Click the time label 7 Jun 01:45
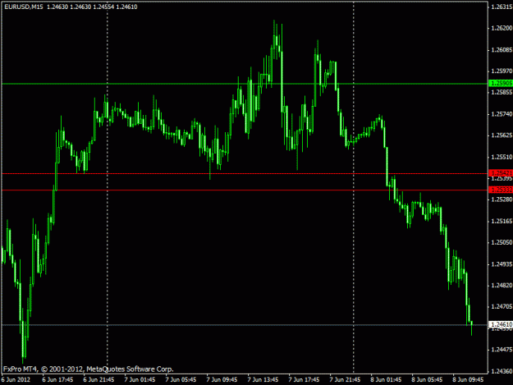The height and width of the screenshot is (385, 513). [140, 379]
